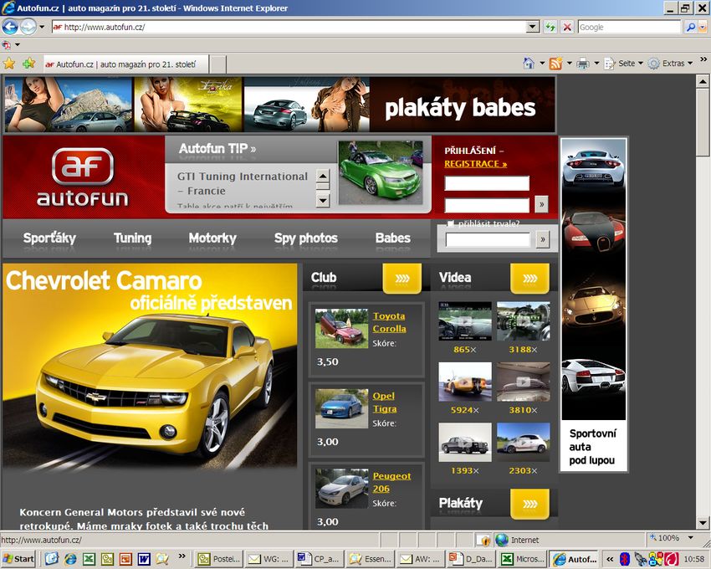
Task: Show hidden system tray icons with the chevron
Action: point(610,559)
